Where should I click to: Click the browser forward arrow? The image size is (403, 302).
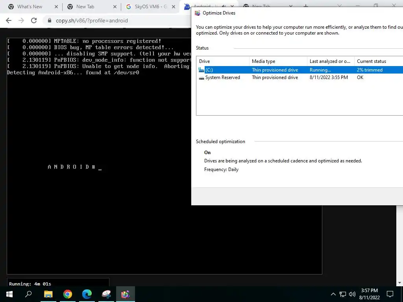click(21, 20)
